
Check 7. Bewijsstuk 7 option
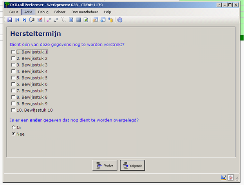pos(13,91)
